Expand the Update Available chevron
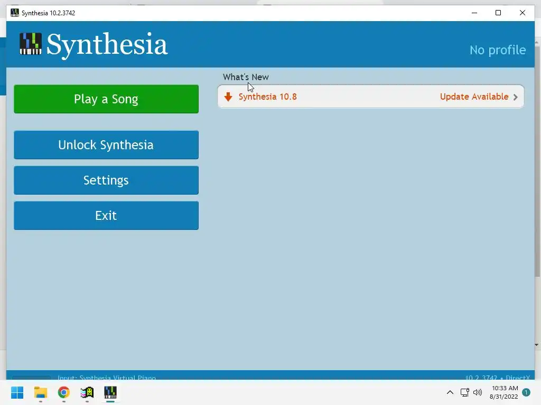The width and height of the screenshot is (541, 405). [x=516, y=97]
